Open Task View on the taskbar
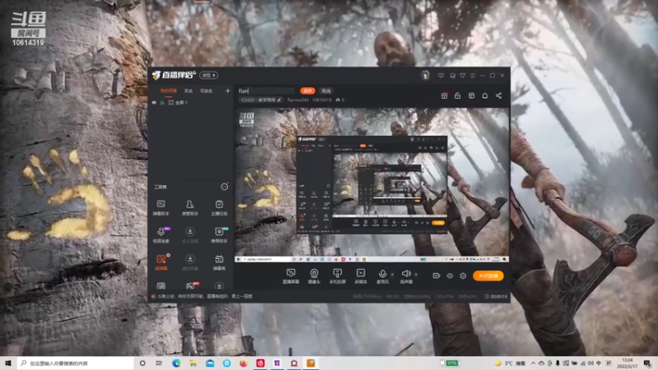The image size is (658, 370). coord(159,363)
